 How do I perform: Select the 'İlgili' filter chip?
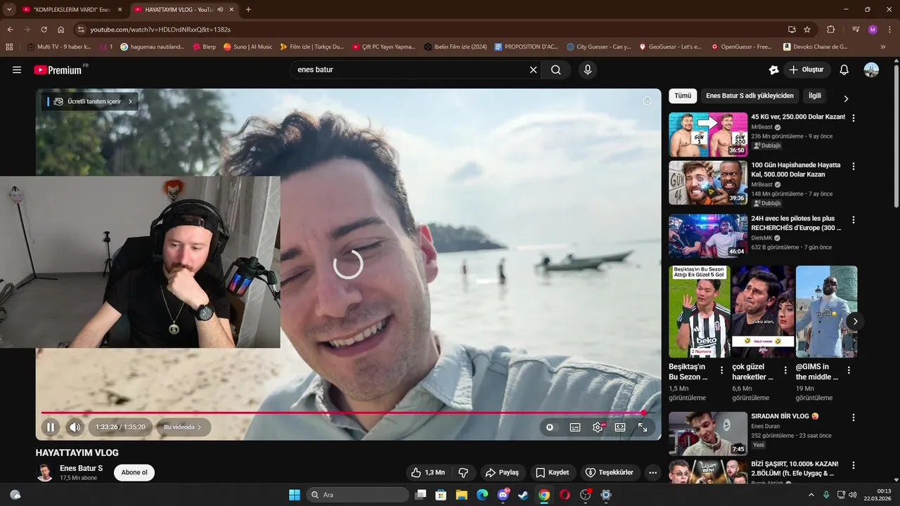click(814, 96)
